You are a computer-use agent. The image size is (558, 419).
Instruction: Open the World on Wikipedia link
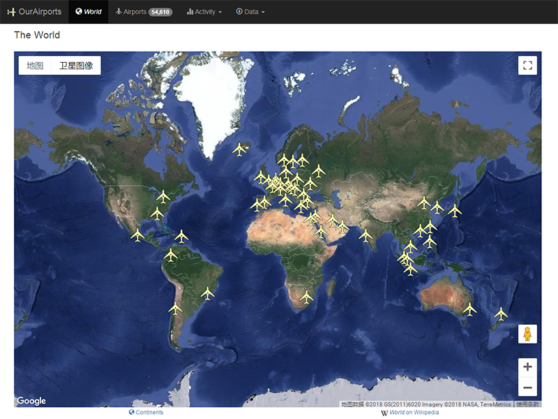412,413
